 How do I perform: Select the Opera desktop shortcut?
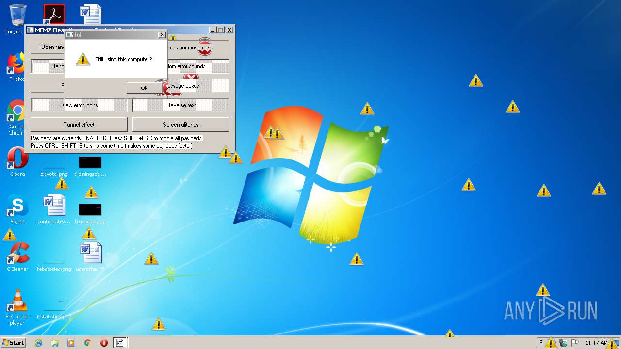(17, 162)
